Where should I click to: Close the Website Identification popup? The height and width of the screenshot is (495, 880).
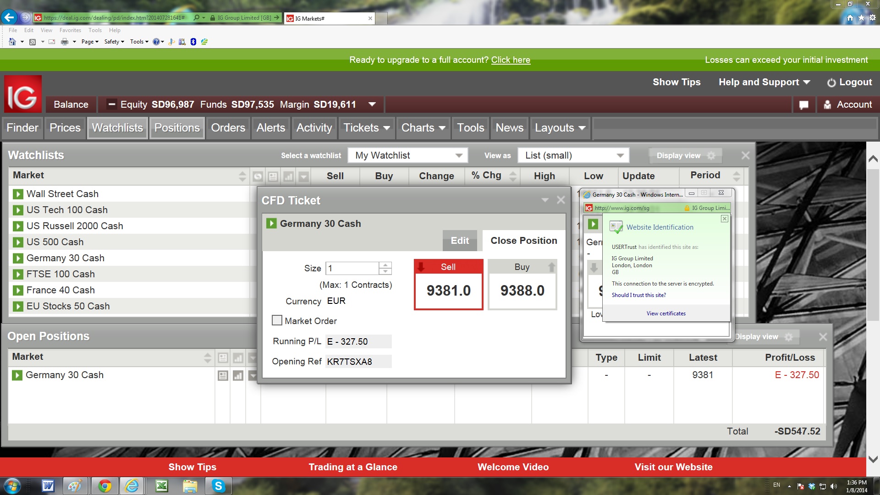coord(725,219)
